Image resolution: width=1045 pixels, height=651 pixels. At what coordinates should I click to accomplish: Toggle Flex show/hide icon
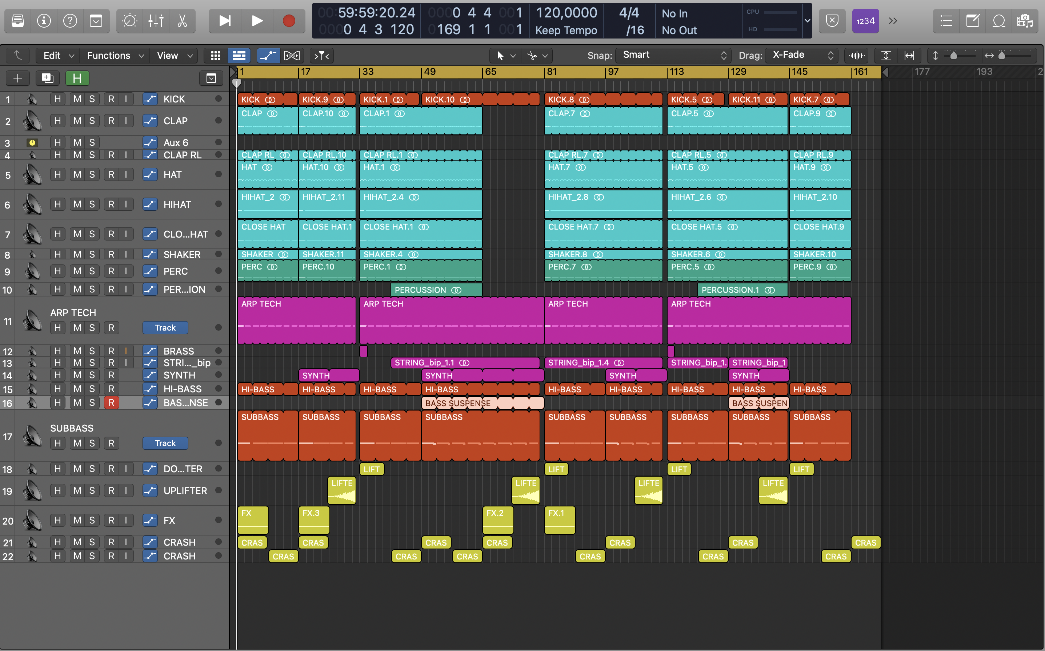point(292,56)
